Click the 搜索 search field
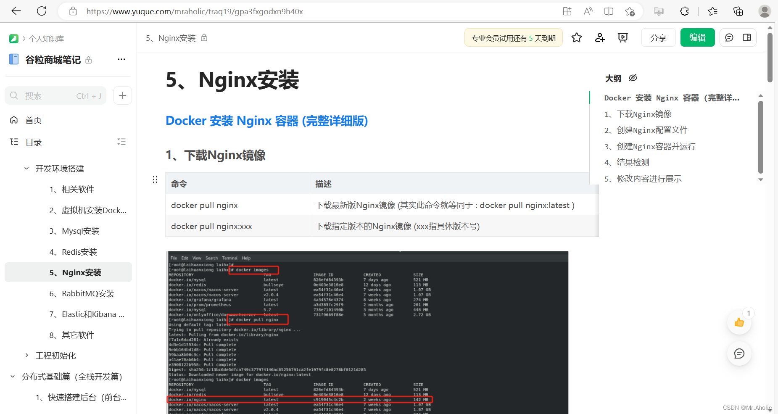Screen dimensions: 778x414 pos(55,95)
